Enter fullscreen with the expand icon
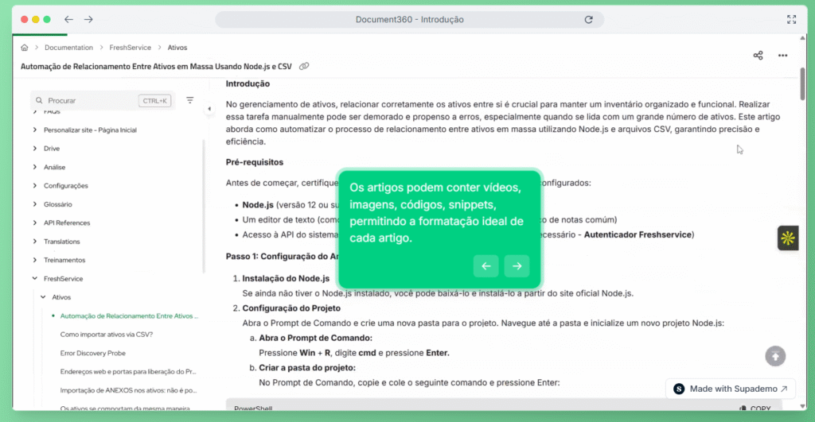This screenshot has width=815, height=422. pos(791,20)
